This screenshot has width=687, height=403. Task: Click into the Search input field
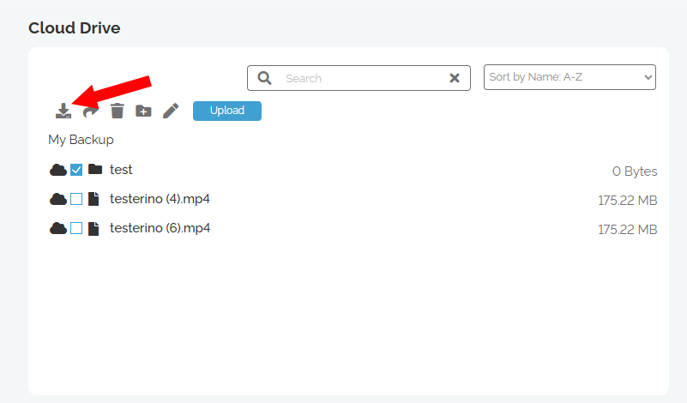[x=359, y=78]
